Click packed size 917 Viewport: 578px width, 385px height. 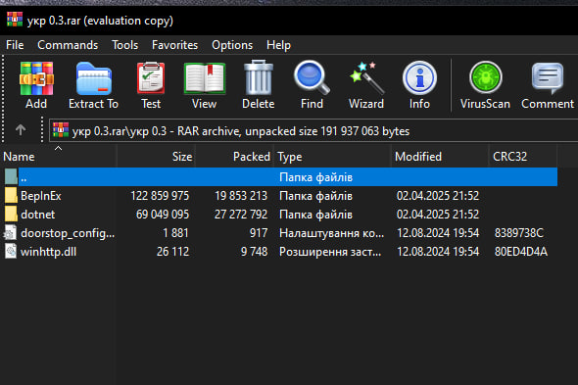pos(259,233)
